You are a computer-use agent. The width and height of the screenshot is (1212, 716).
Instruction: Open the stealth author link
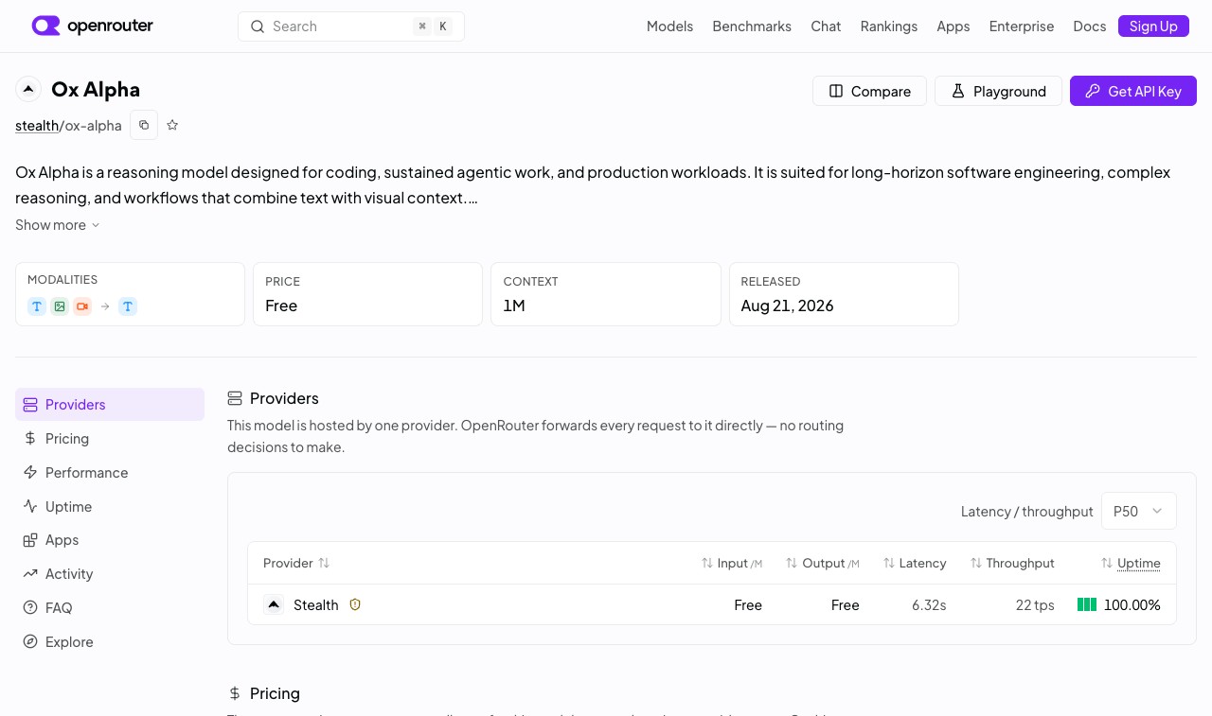click(x=37, y=125)
